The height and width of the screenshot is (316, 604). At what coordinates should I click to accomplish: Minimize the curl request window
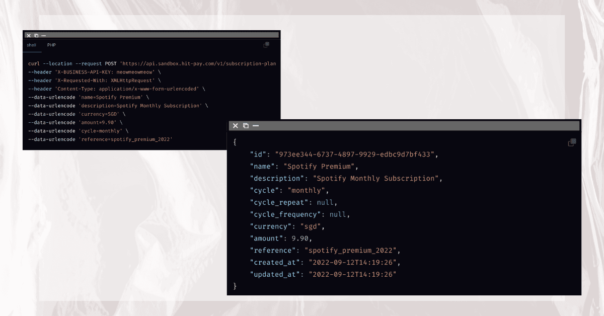point(43,35)
